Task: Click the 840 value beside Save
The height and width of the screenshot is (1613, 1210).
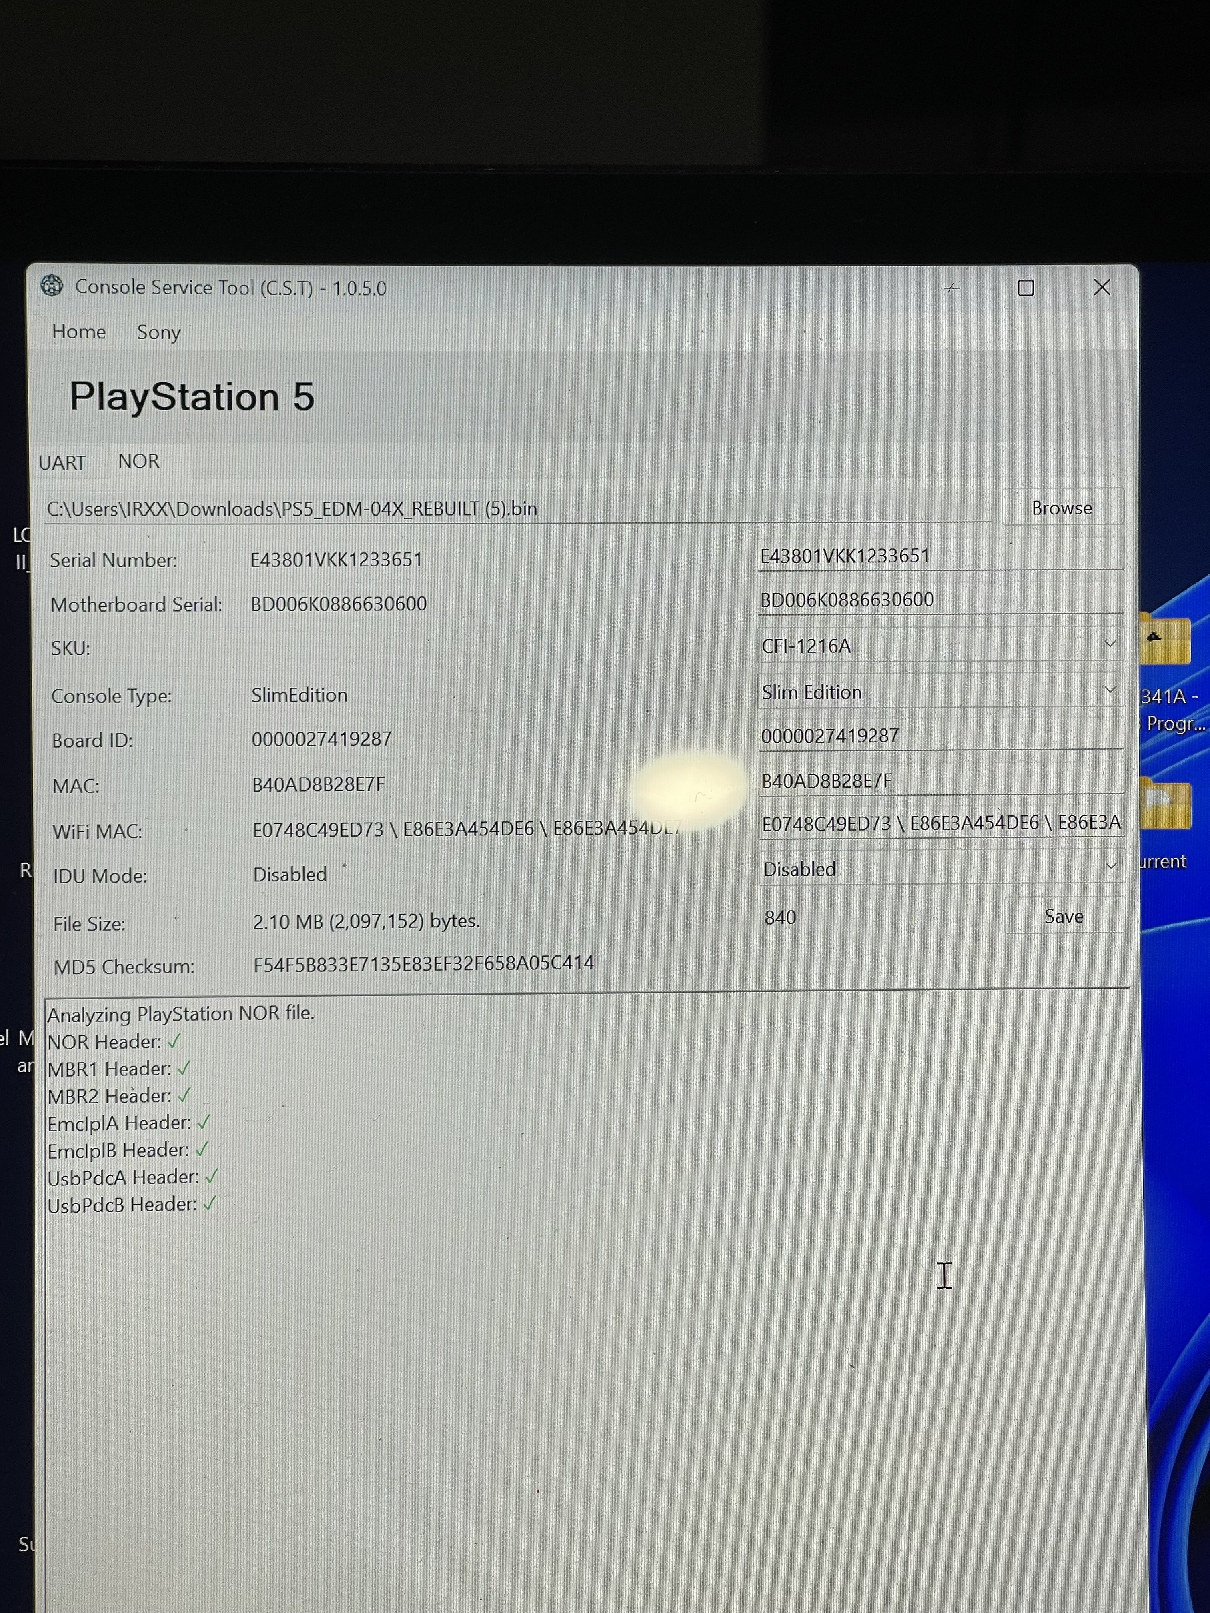Action: (x=780, y=917)
